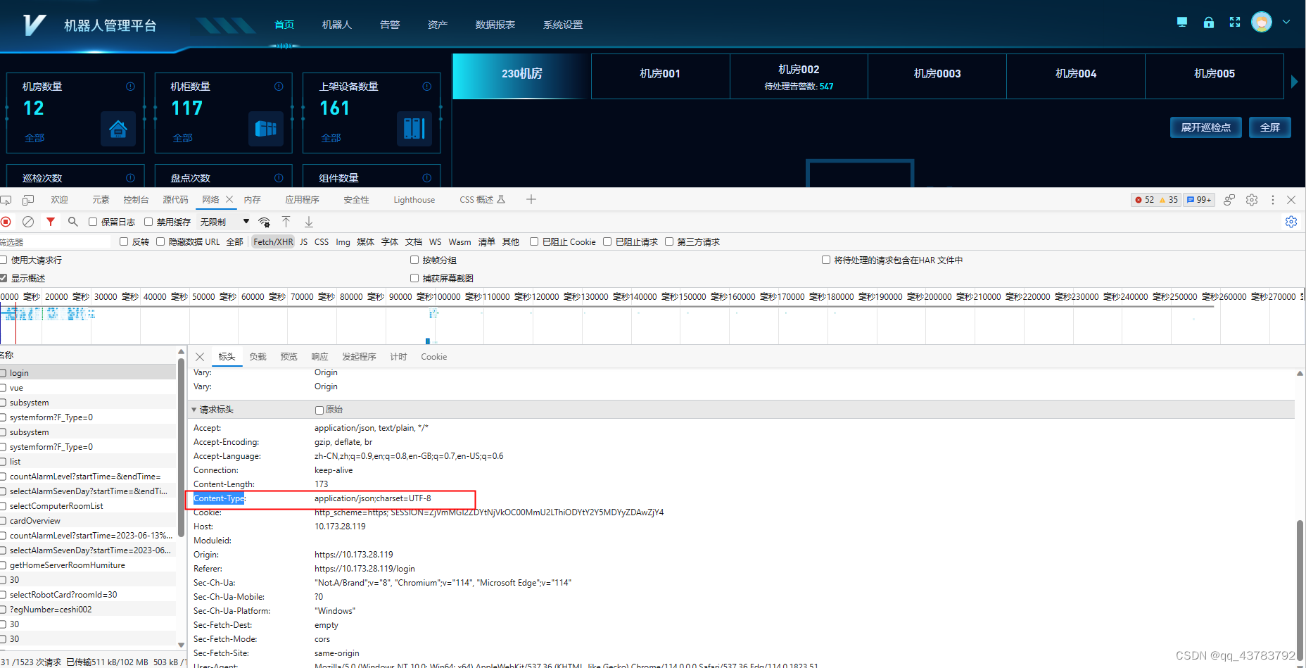Expand the user menu chevron beside avatar
The height and width of the screenshot is (668, 1306).
coord(1286,22)
